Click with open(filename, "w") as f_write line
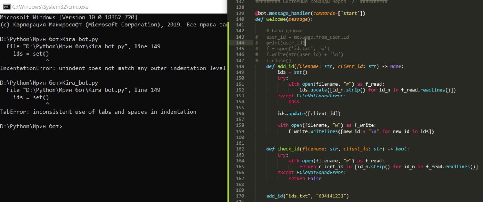Image resolution: width=483 pixels, height=202 pixels. point(327,125)
